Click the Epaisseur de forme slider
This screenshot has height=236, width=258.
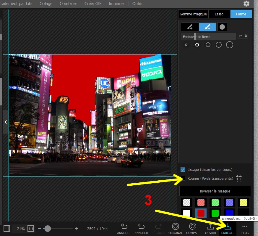tap(208, 36)
